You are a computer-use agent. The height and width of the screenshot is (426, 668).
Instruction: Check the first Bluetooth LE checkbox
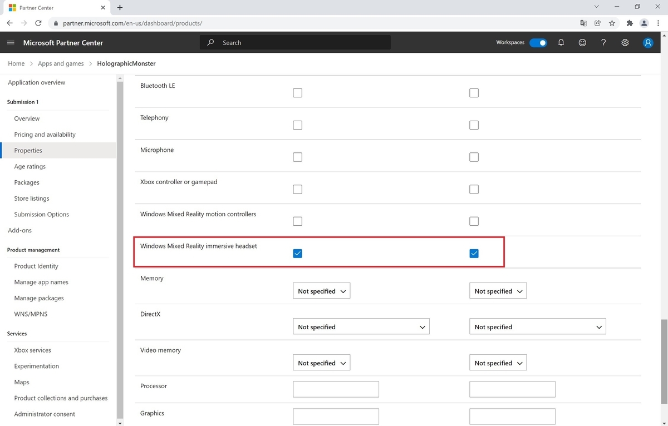click(298, 93)
